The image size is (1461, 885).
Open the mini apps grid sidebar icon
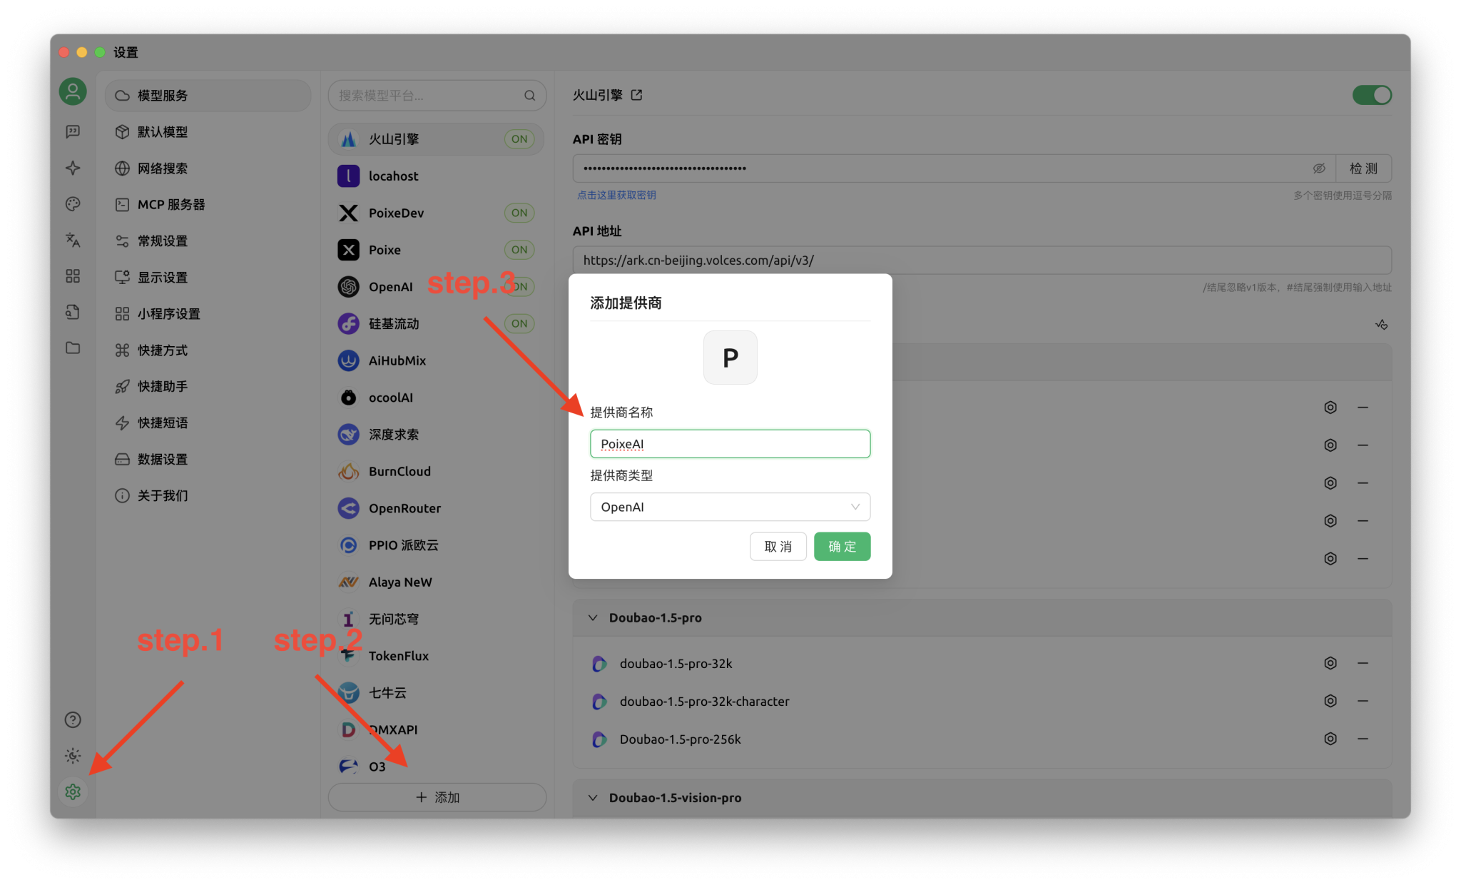point(73,276)
